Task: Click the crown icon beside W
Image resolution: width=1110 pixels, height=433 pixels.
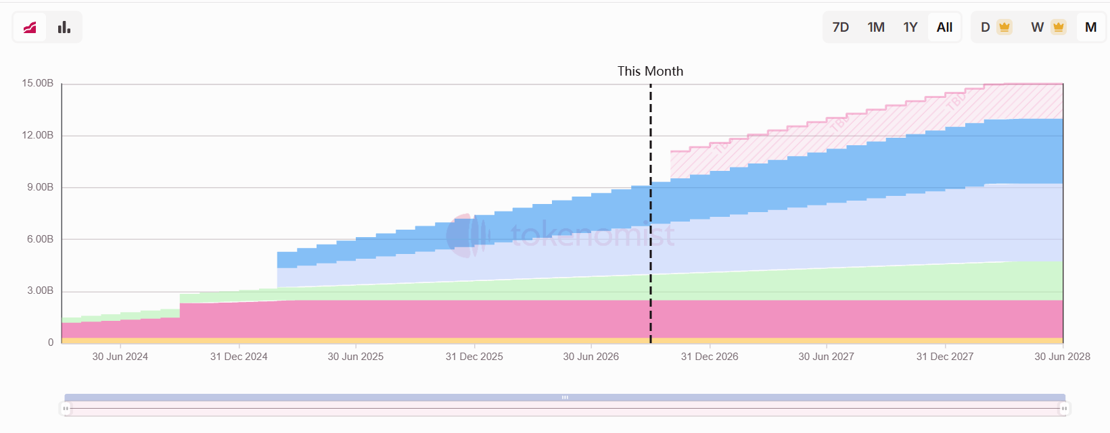Action: coord(1059,27)
